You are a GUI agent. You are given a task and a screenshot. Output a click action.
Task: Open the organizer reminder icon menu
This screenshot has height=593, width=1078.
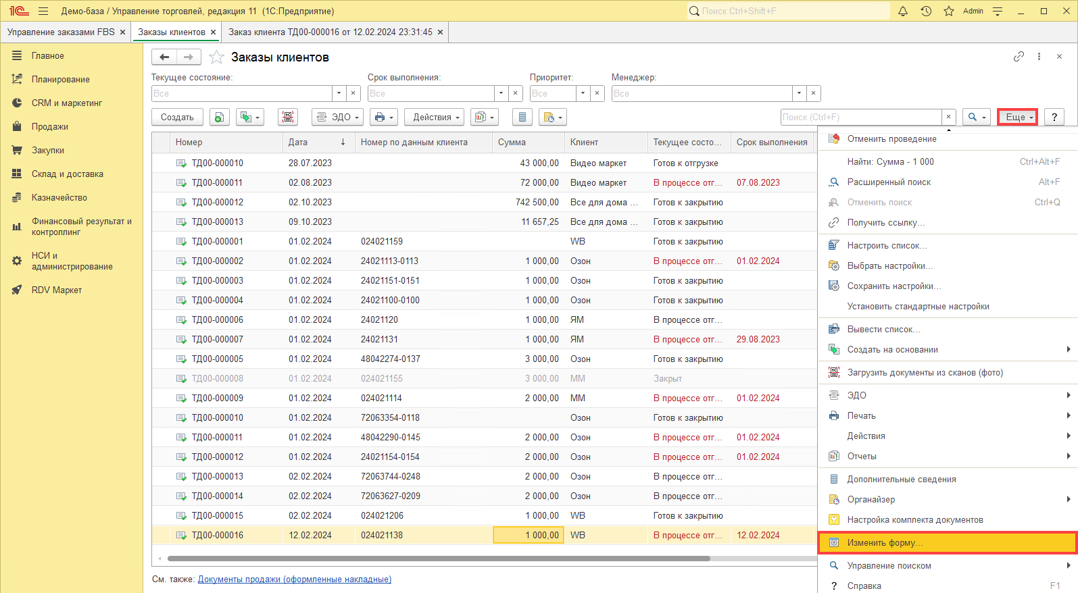(552, 117)
